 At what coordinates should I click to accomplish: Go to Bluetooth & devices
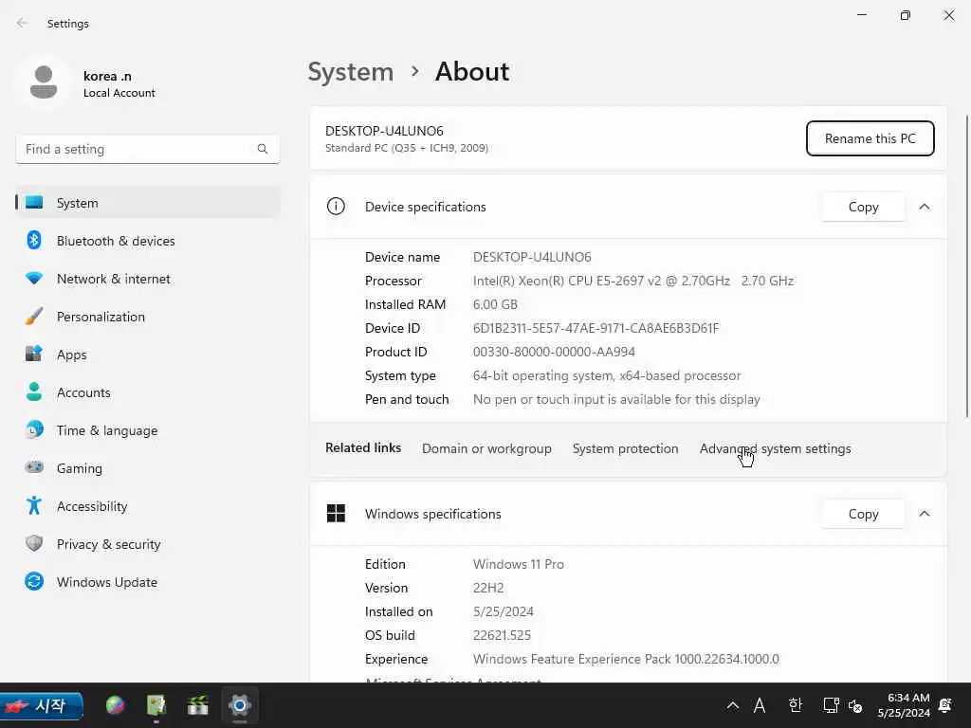[148, 241]
